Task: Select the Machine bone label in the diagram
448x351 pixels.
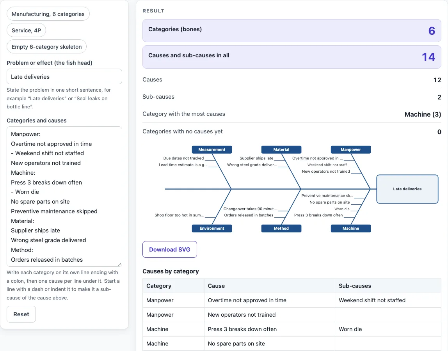Action: coord(350,229)
